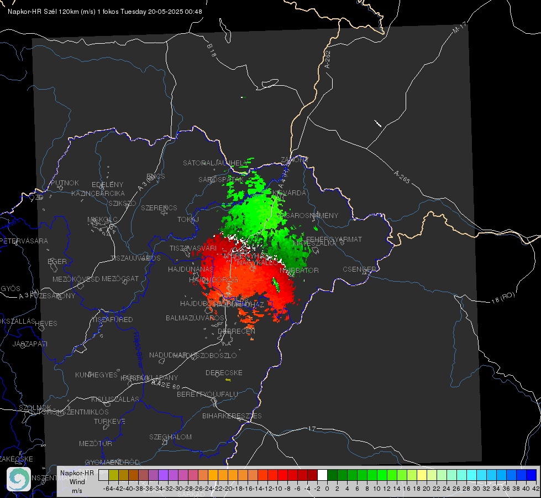The height and width of the screenshot is (498, 541).
Task: Click the ZÁHONY town label
Action: [295, 160]
